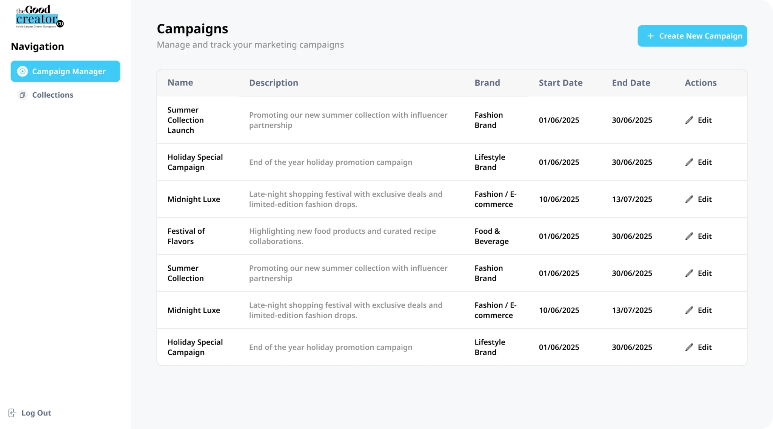Click the plus icon on Create New Campaign

(650, 36)
